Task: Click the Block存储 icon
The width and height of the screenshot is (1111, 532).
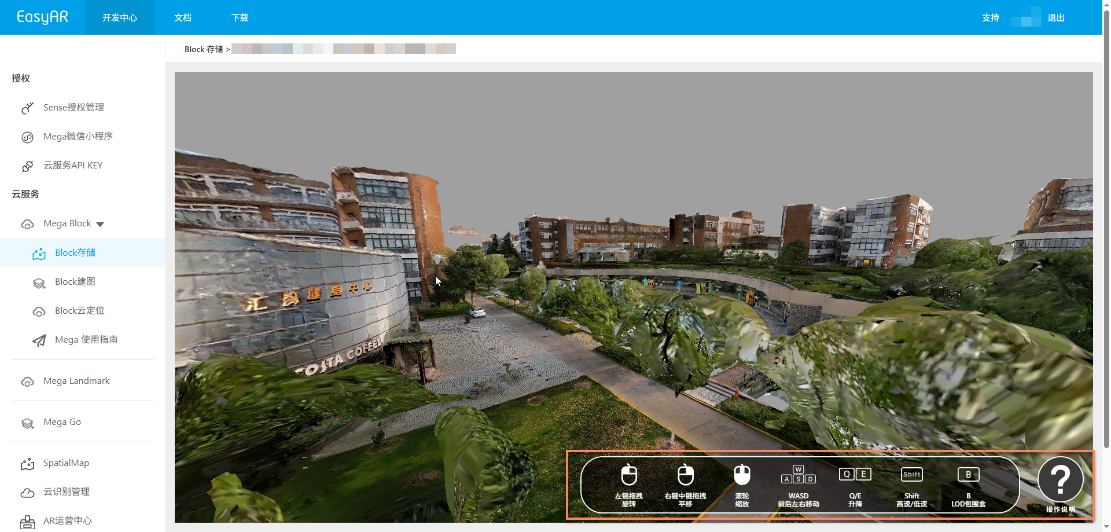Action: (39, 254)
